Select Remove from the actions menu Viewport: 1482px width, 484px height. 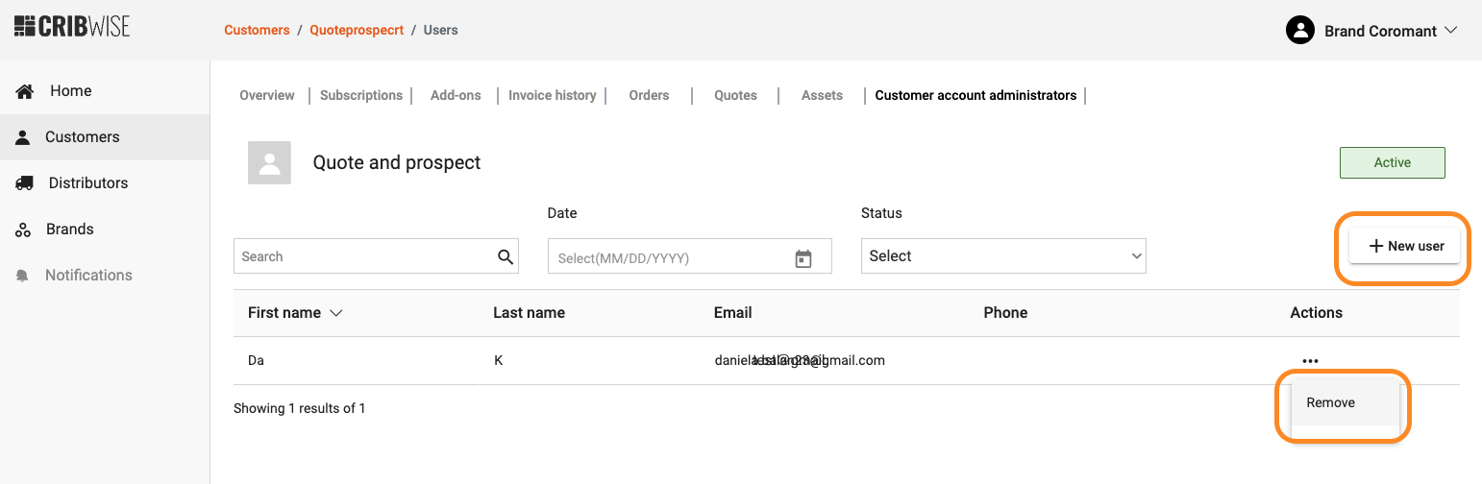pyautogui.click(x=1331, y=403)
